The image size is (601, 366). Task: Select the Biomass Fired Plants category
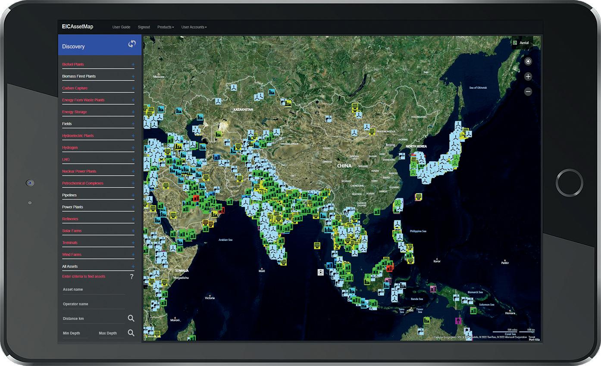[79, 76]
